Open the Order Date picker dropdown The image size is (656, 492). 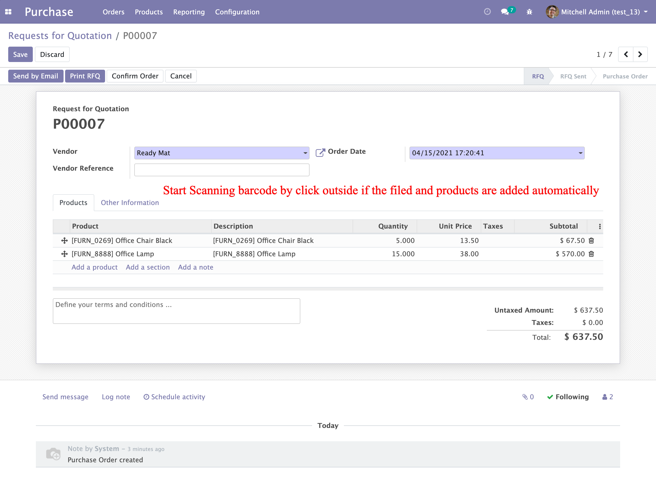click(x=580, y=153)
